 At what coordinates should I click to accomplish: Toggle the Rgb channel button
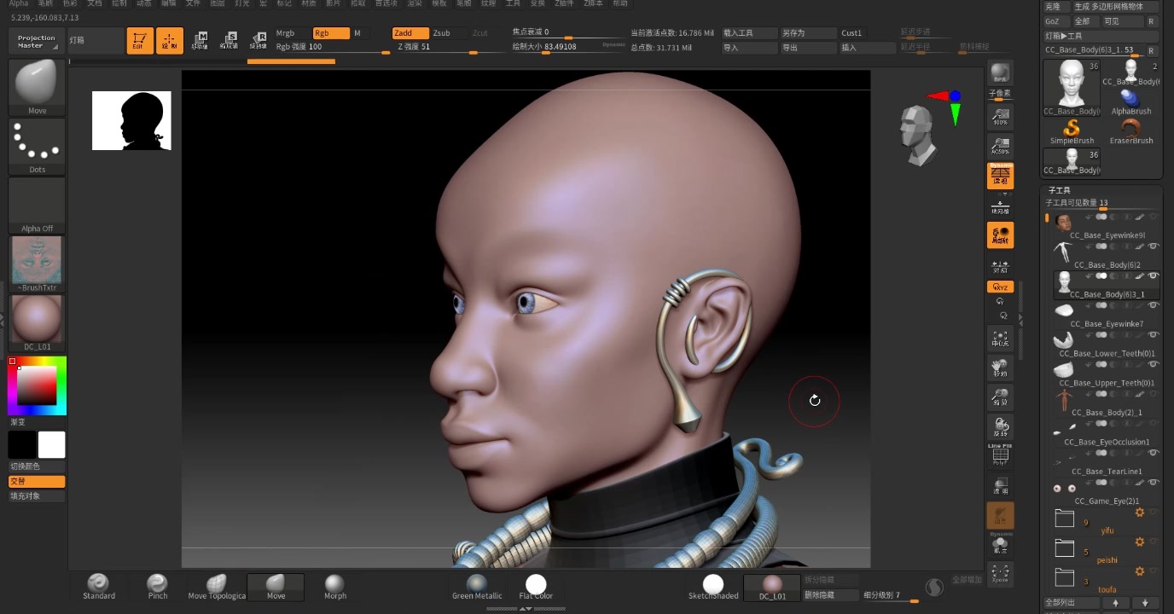330,33
